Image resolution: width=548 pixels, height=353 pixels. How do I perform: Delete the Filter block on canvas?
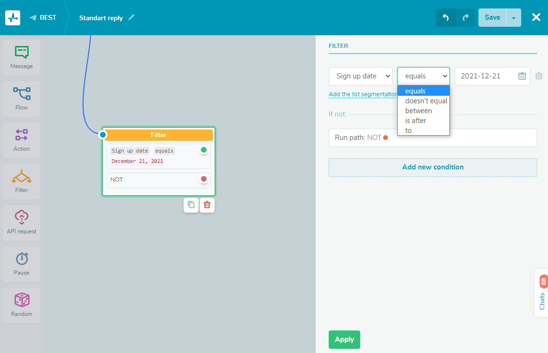[x=207, y=205]
